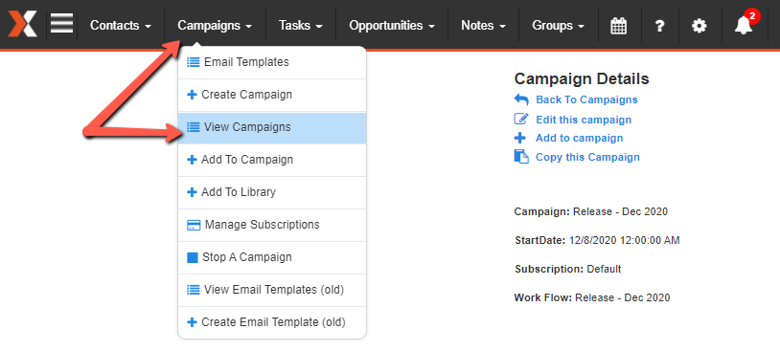Choose Stop A Campaign option
This screenshot has width=780, height=351.
click(x=272, y=257)
